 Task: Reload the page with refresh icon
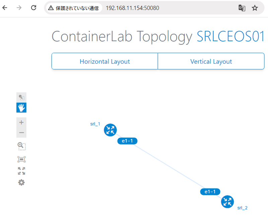33,7
